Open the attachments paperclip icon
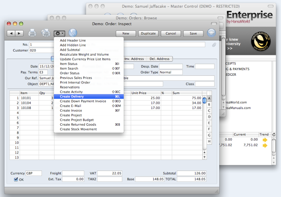Screen dimensions: 281x197 click(214, 45)
